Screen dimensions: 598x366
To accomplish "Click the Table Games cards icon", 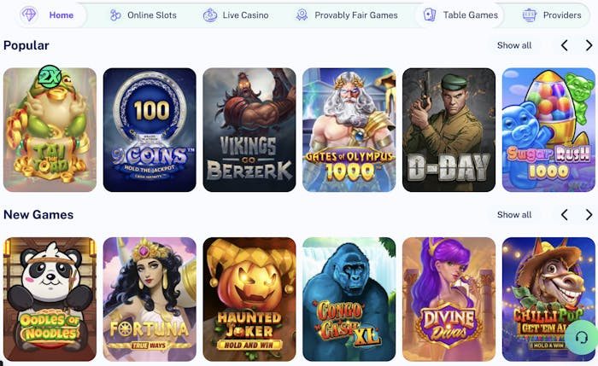I will pos(430,15).
